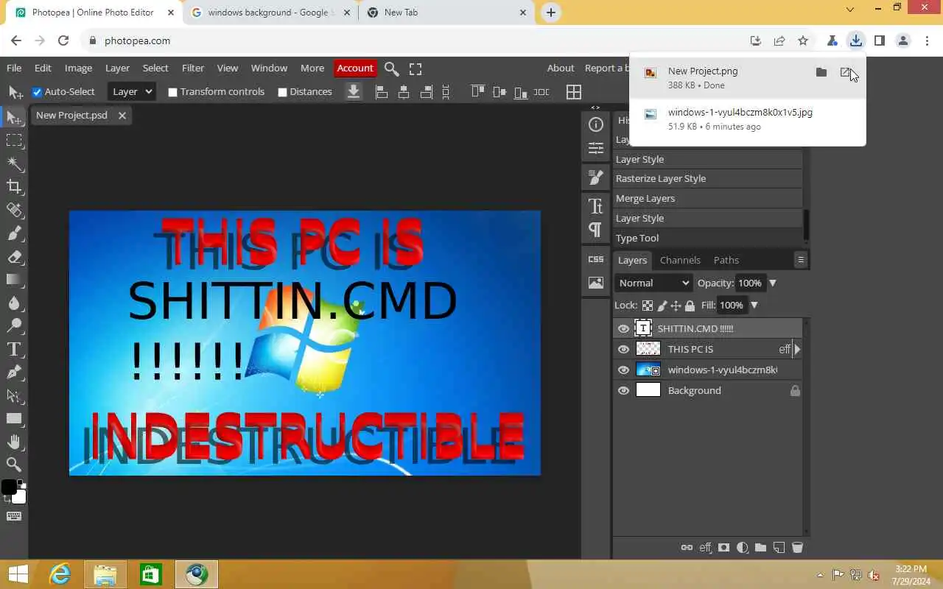Switch to the Paths tab
This screenshot has width=943, height=589.
pyautogui.click(x=726, y=260)
